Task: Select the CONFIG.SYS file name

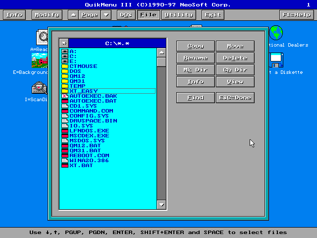Action: (x=89, y=116)
